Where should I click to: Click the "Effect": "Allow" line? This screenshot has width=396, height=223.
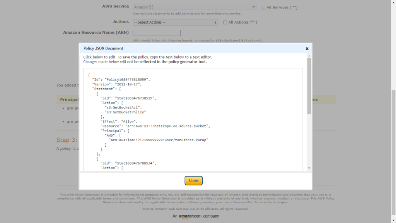(119, 121)
